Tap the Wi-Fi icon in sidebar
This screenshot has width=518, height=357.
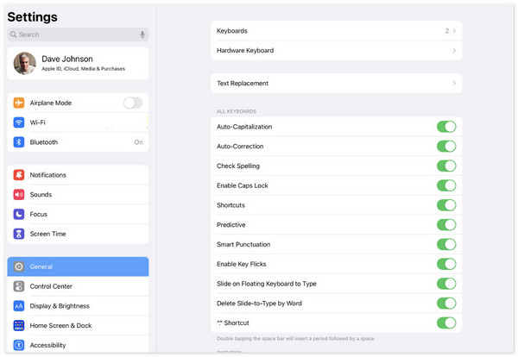(19, 122)
